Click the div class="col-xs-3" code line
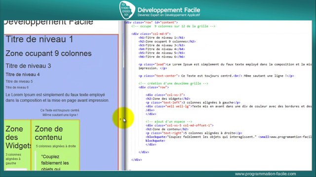 [x=165, y=95]
